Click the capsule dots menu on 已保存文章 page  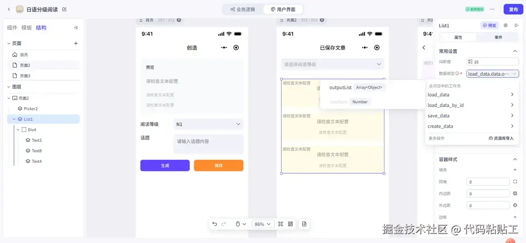tap(365, 47)
